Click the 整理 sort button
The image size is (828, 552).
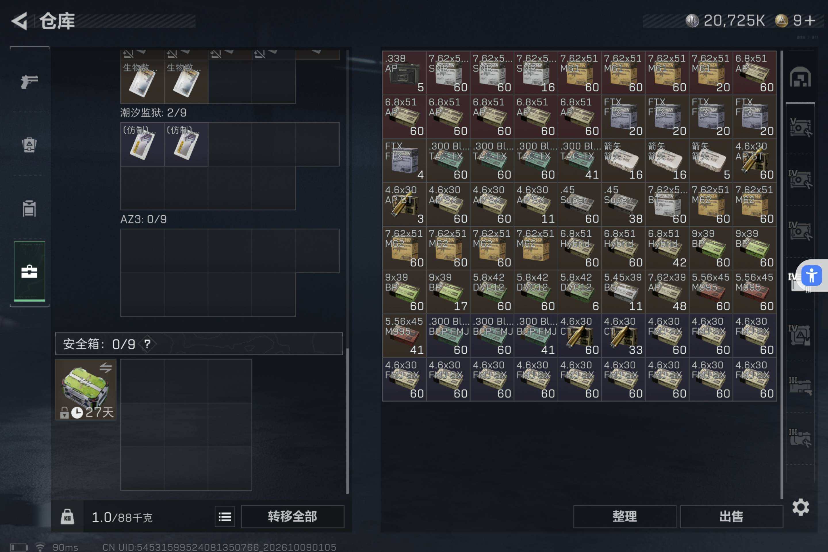624,516
